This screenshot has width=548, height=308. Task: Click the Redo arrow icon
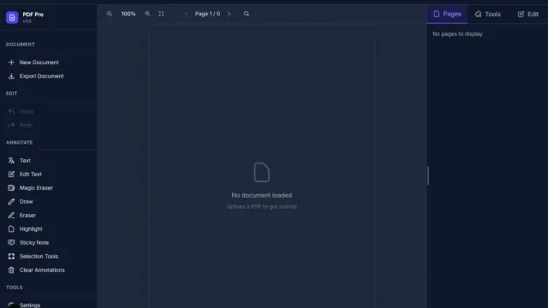11,125
